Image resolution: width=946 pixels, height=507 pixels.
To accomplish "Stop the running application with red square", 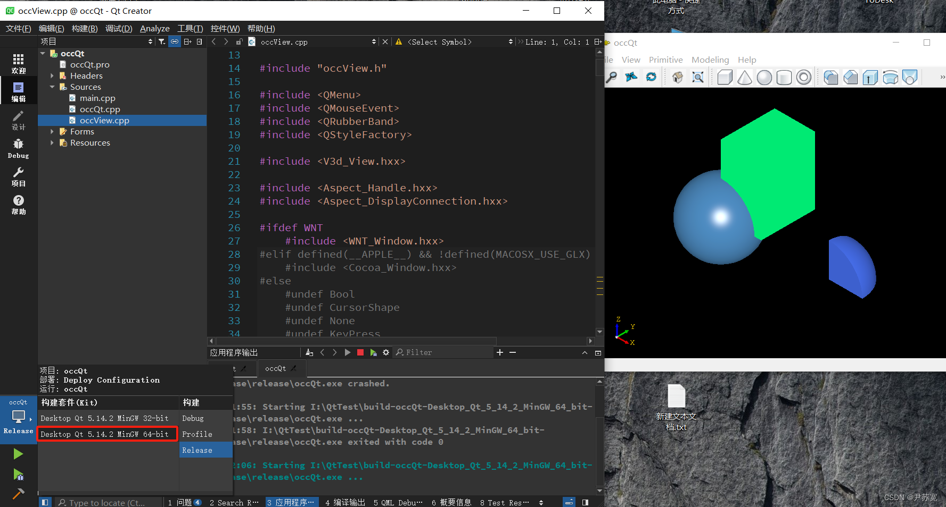I will pyautogui.click(x=360, y=352).
